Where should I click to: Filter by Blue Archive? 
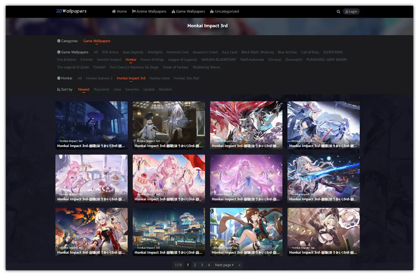pos(287,52)
